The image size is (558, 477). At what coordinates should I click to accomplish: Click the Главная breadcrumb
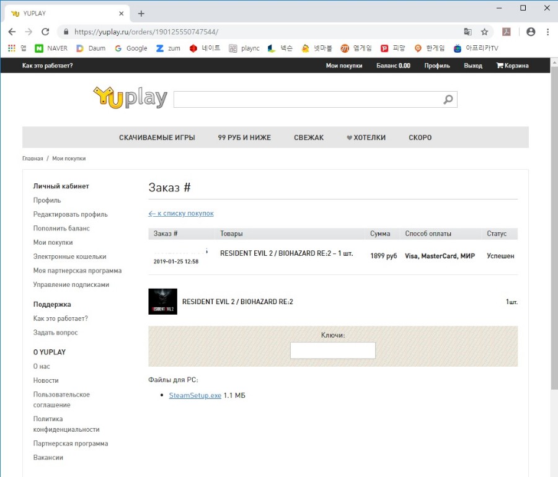click(33, 159)
